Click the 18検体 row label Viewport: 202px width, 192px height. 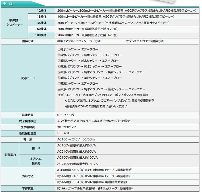pos(41,17)
